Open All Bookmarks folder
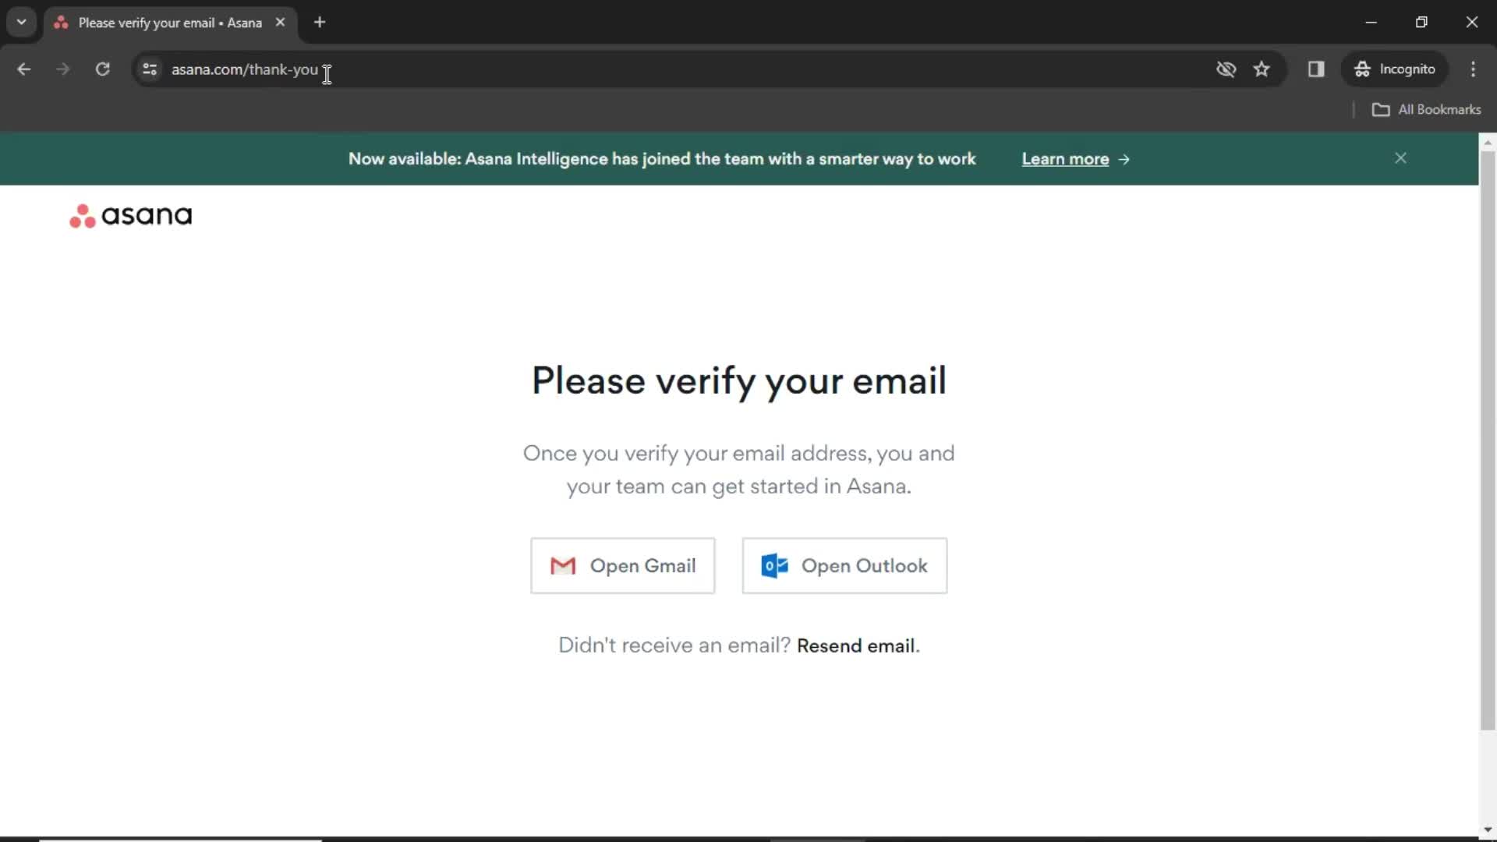The image size is (1497, 842). coord(1426,110)
